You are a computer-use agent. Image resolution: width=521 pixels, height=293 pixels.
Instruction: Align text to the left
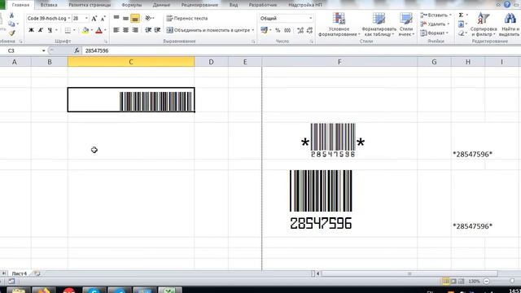116,30
